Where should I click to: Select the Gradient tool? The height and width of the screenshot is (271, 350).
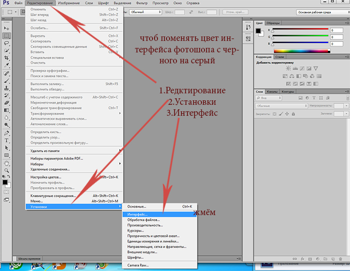pyautogui.click(x=6, y=110)
